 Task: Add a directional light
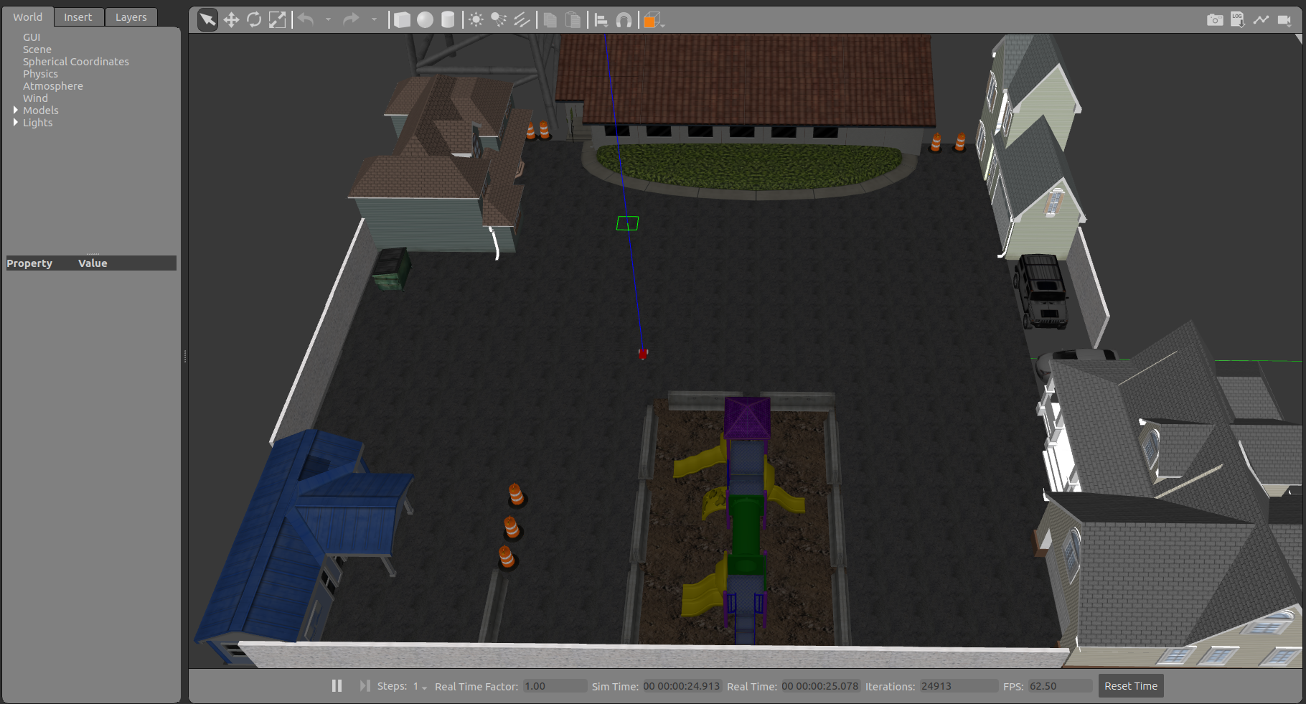pos(522,20)
